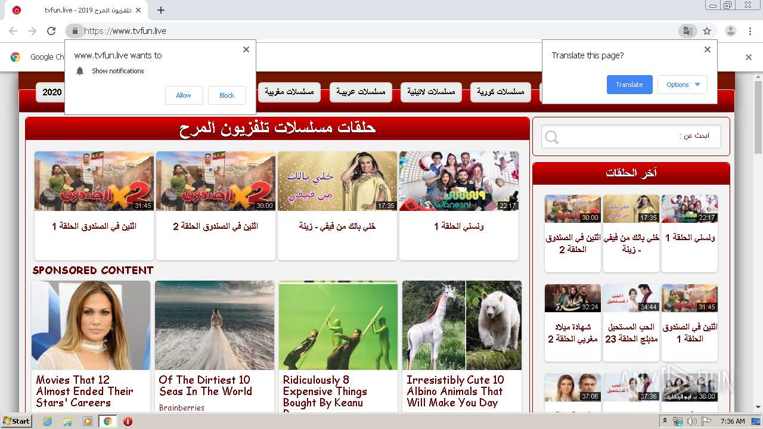Open the Chrome profile avatar
The image size is (763, 429).
pos(730,31)
